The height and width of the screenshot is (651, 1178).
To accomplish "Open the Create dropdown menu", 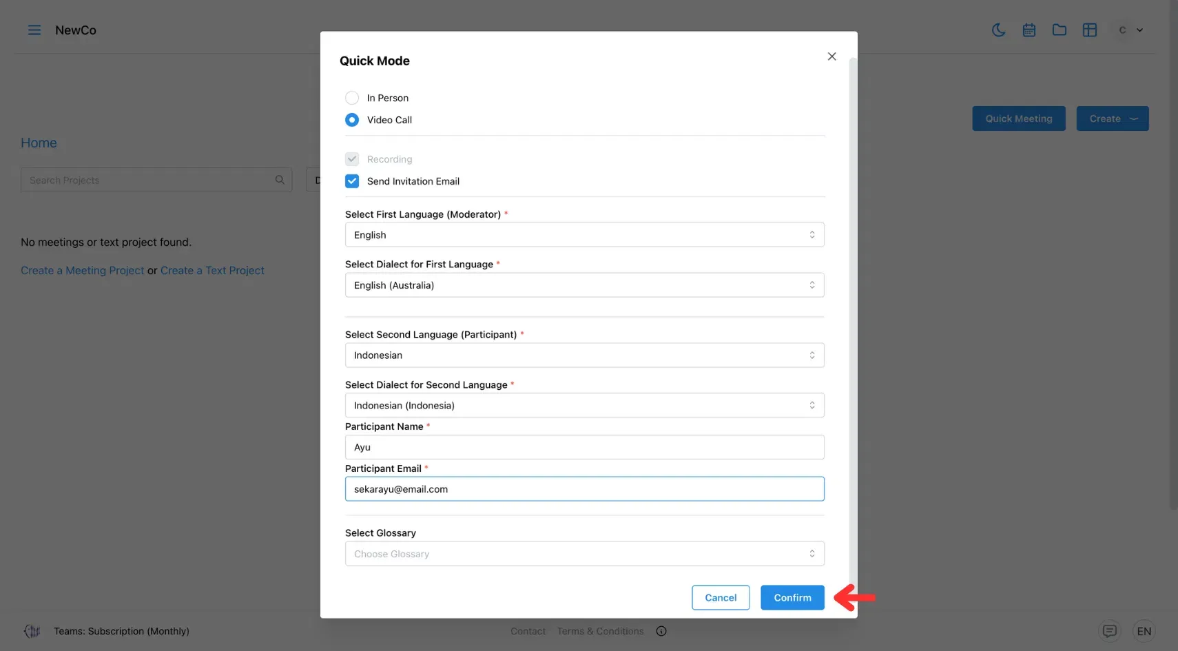I will point(1112,118).
